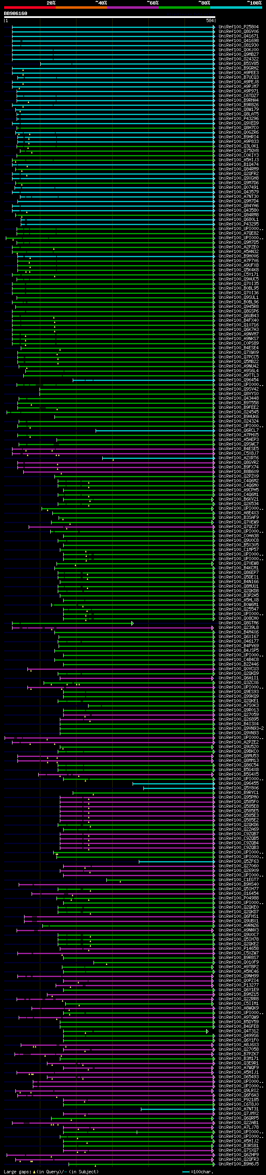266x1175 pixels.
Task: Select UniRef100_Q9XED9 entry
Action: (239, 123)
